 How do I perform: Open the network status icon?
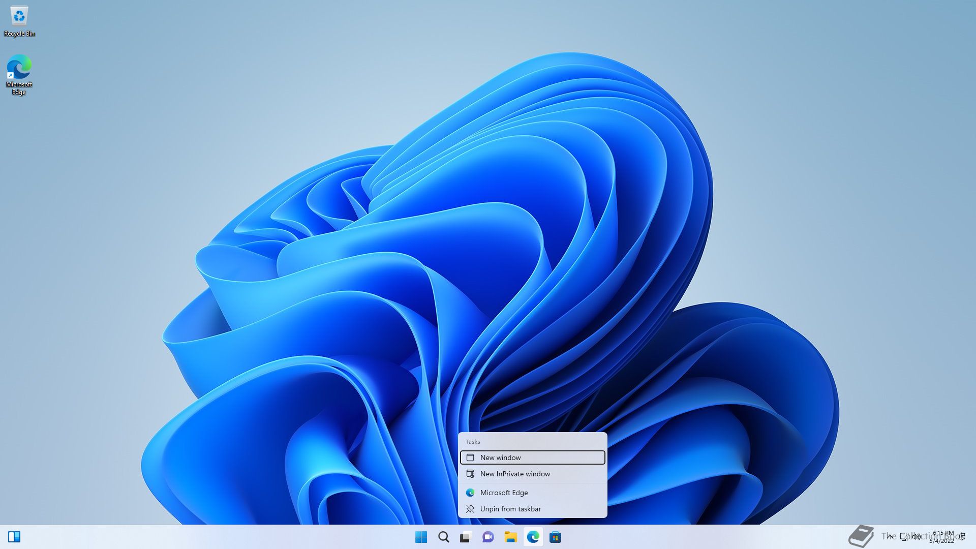(x=904, y=537)
